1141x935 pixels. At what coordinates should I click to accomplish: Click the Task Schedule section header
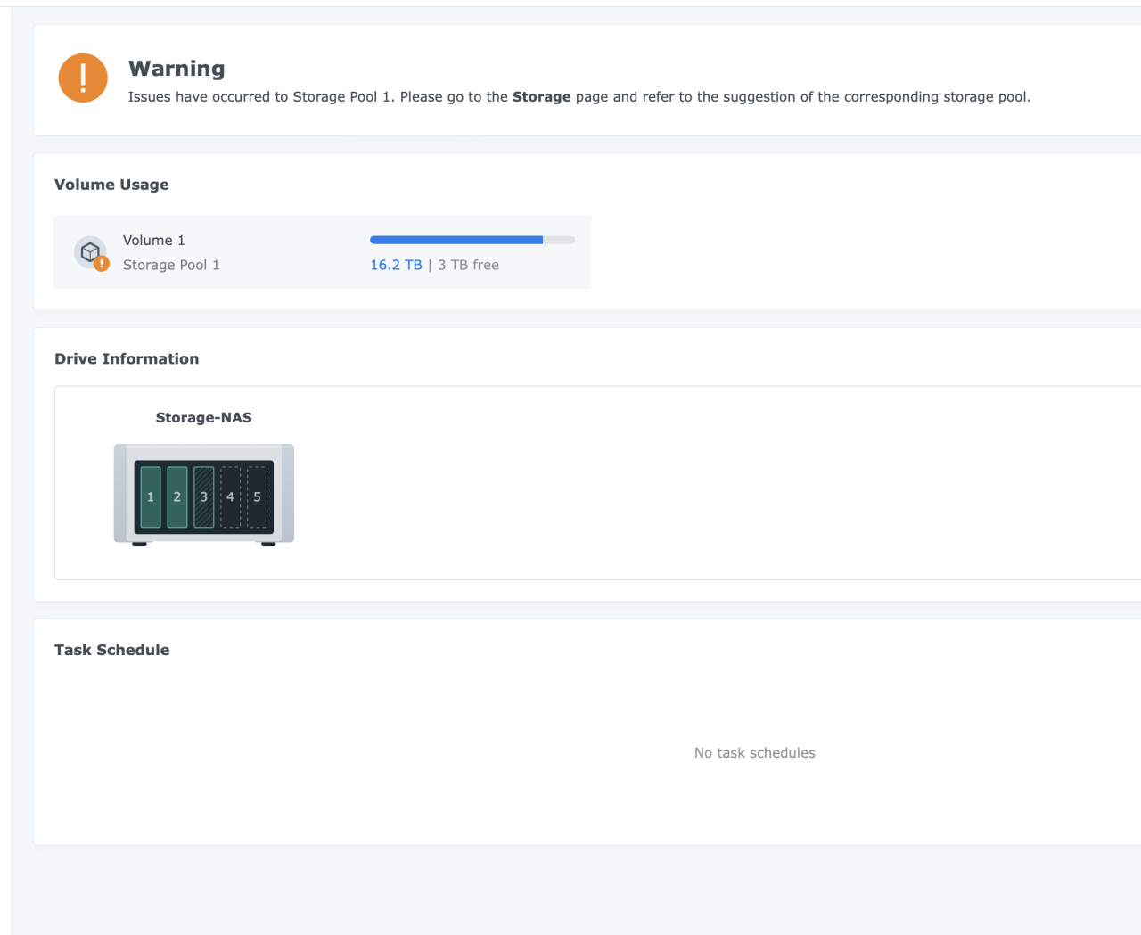[x=111, y=650]
